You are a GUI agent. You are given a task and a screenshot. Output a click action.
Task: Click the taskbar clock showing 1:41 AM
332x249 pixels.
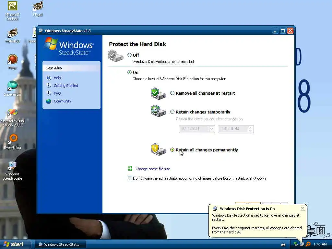pyautogui.click(x=320, y=244)
